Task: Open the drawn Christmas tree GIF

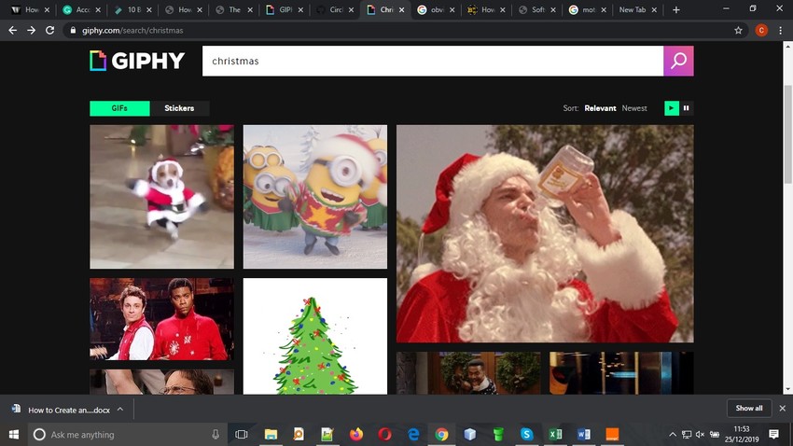Action: [315, 336]
